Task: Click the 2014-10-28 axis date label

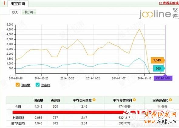Action: [x=67, y=78]
